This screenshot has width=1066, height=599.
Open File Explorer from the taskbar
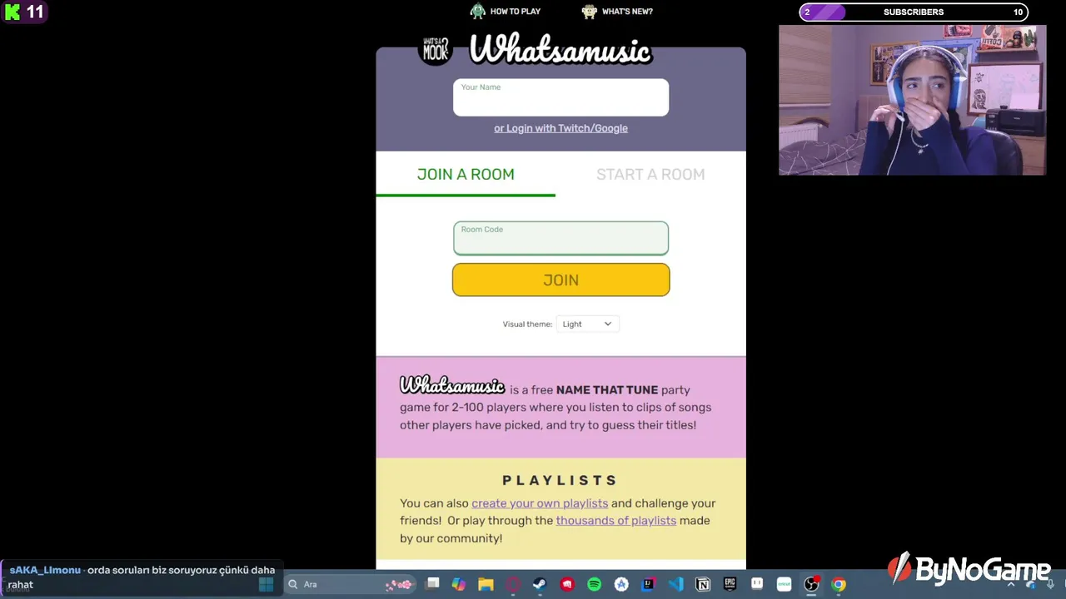pos(486,584)
